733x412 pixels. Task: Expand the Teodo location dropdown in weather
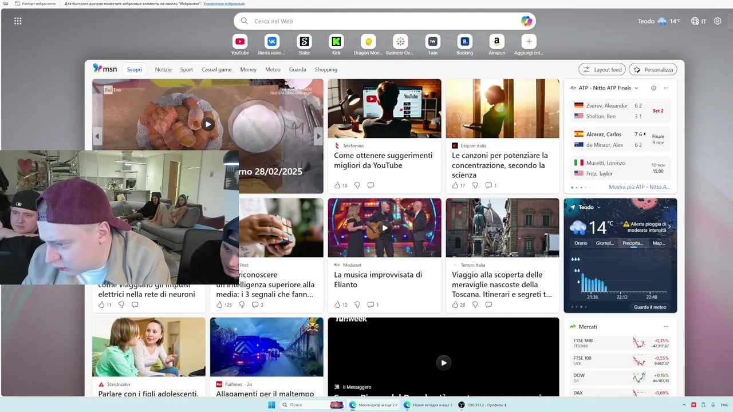click(x=598, y=207)
